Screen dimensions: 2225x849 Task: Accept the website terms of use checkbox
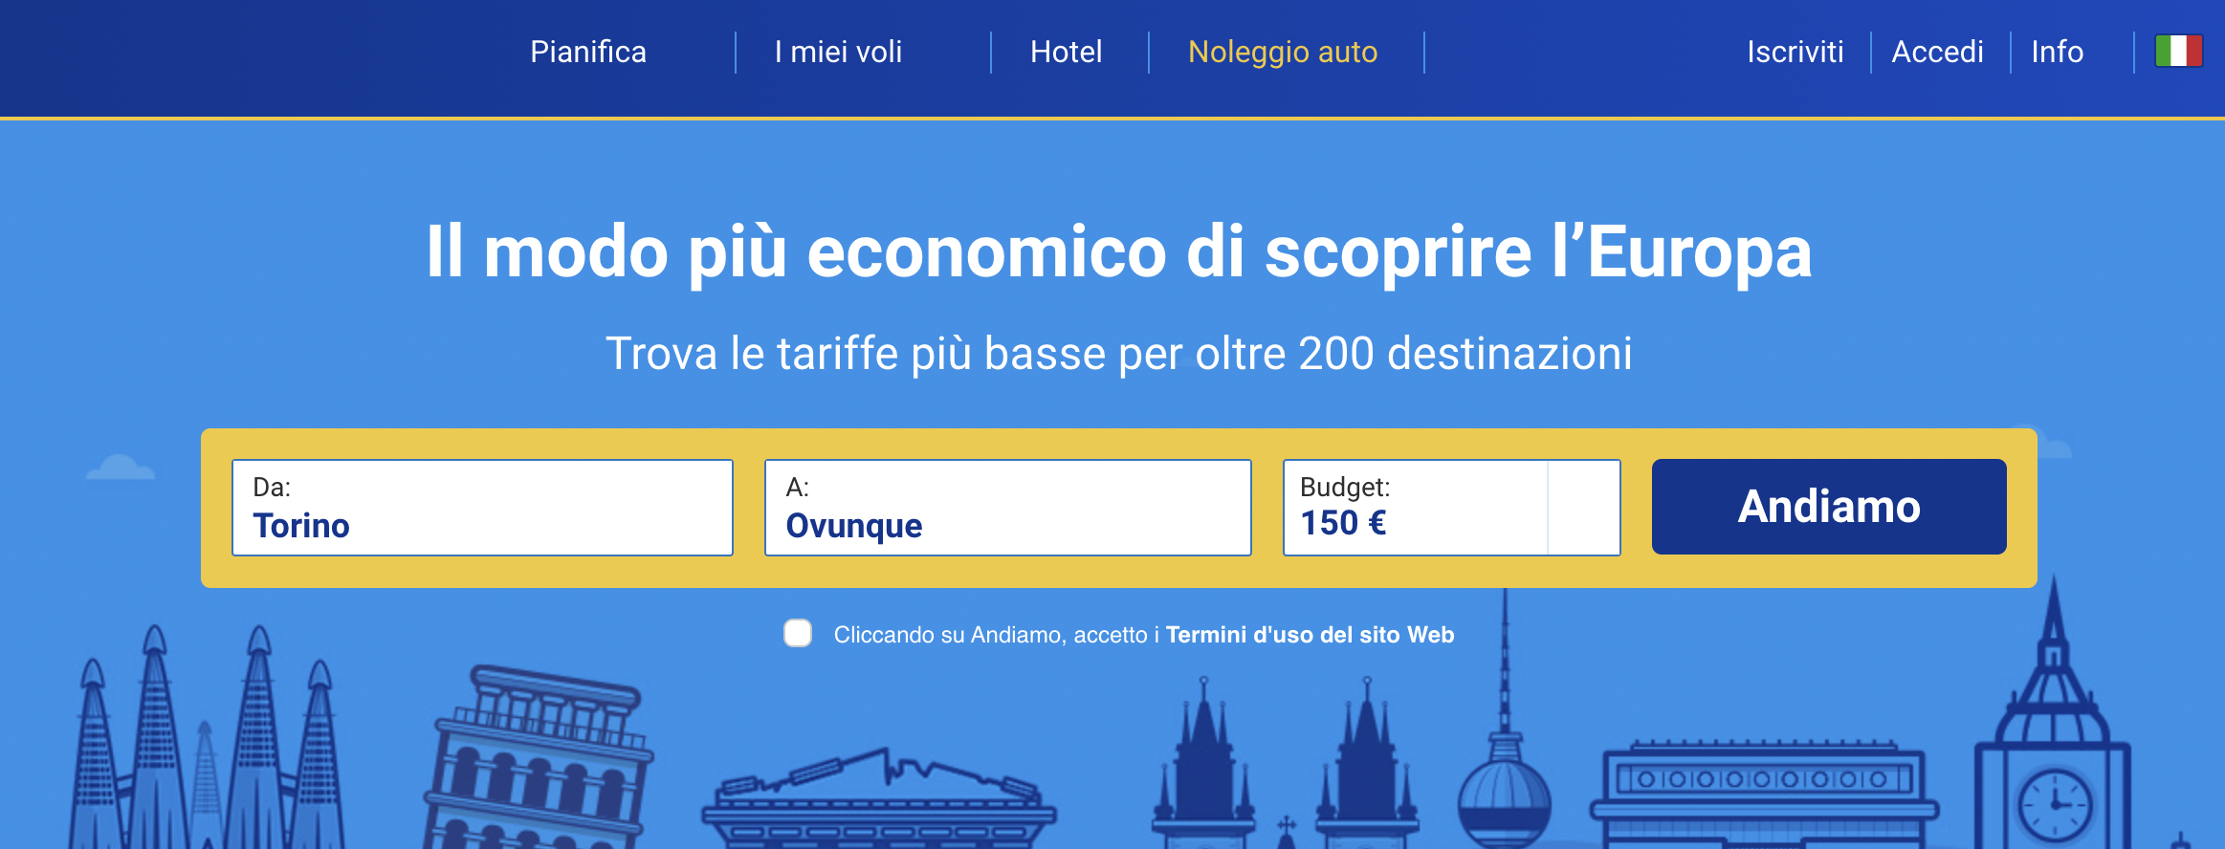[798, 633]
